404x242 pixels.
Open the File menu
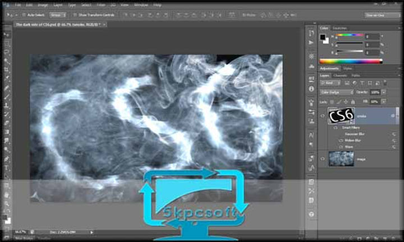click(18, 5)
